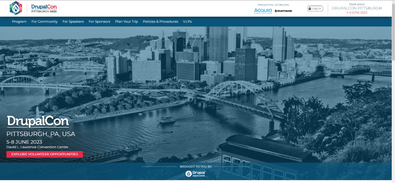
Task: Click the hero 5-8 JUNE 2023 date text
Action: tap(24, 142)
